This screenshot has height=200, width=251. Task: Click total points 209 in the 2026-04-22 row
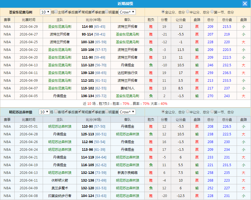pyautogui.click(x=210, y=50)
